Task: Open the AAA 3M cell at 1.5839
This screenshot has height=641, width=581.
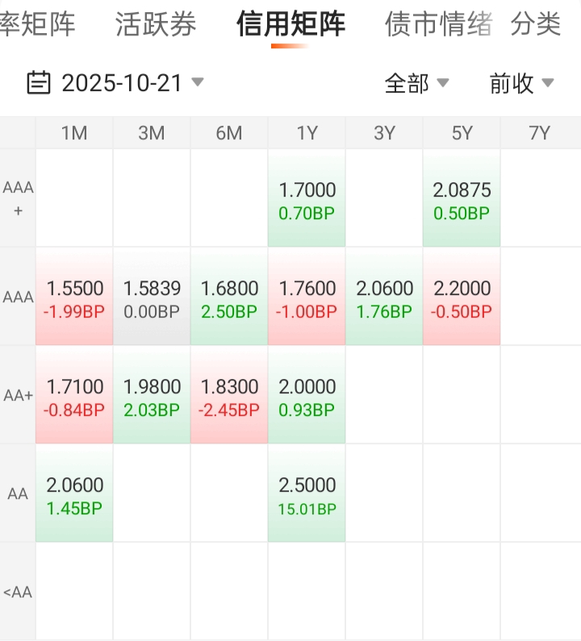Action: click(x=152, y=299)
